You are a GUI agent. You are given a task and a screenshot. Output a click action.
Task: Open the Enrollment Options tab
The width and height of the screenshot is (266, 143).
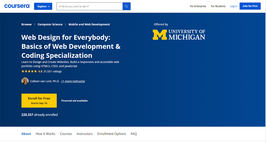pos(112,134)
